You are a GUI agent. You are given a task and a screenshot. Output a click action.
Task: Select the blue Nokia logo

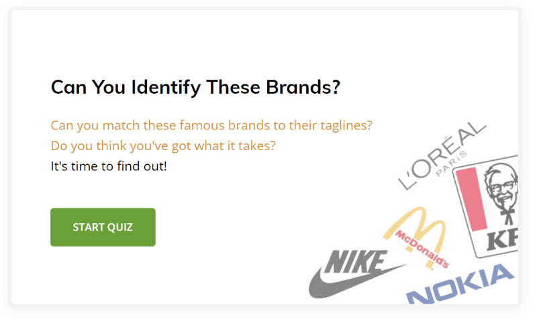click(460, 284)
